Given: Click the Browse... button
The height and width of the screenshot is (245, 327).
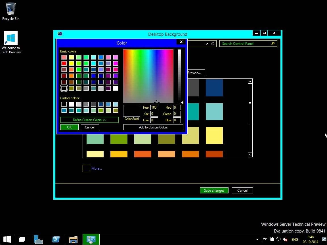Looking at the screenshot, I should point(196,73).
